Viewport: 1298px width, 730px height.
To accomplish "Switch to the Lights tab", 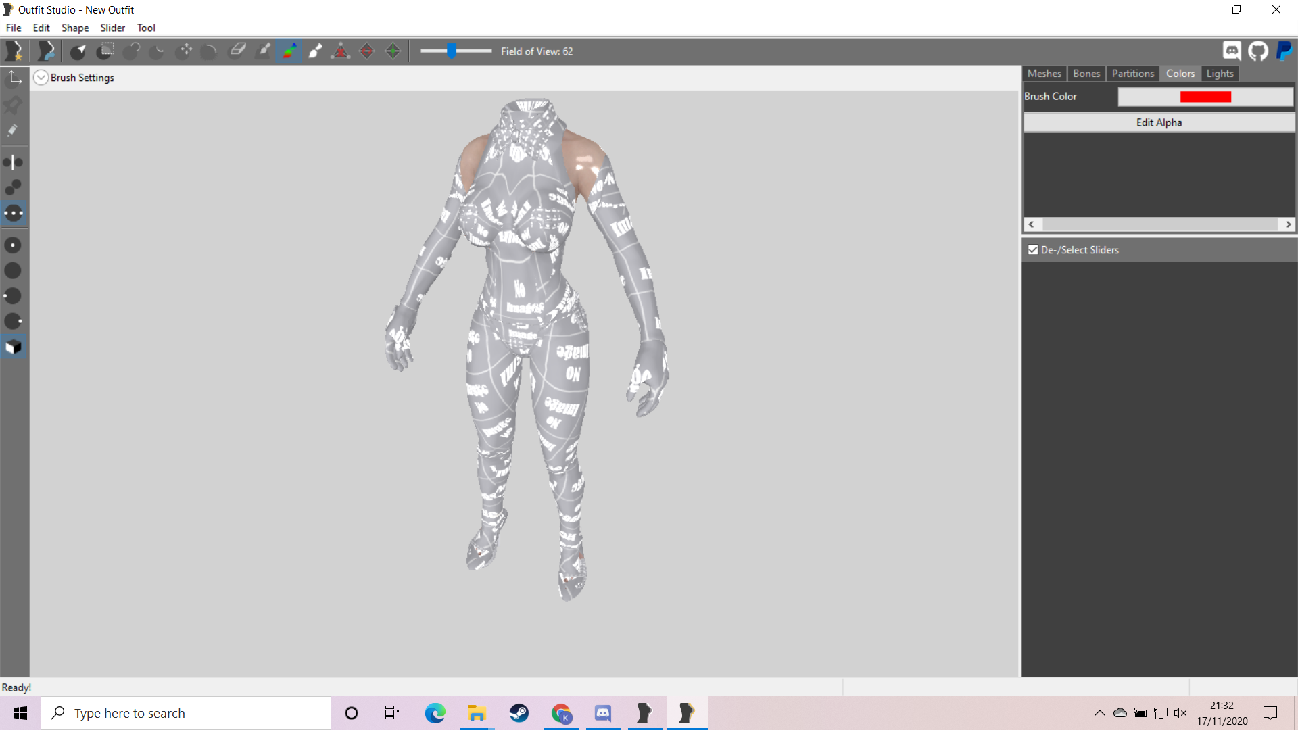I will (1220, 74).
